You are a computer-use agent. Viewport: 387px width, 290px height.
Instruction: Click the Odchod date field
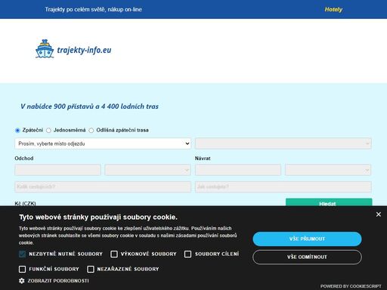(x=57, y=170)
